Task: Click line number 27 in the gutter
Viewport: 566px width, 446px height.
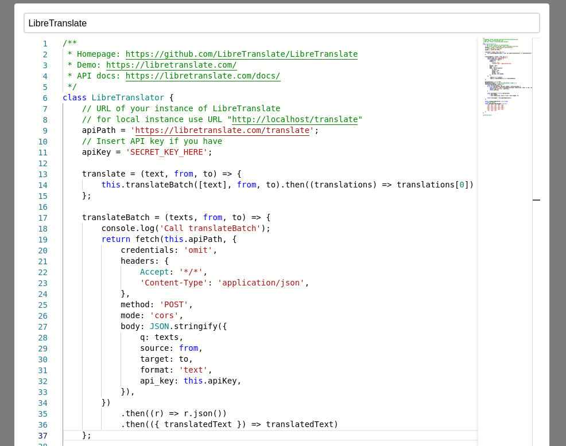Action: pyautogui.click(x=43, y=327)
